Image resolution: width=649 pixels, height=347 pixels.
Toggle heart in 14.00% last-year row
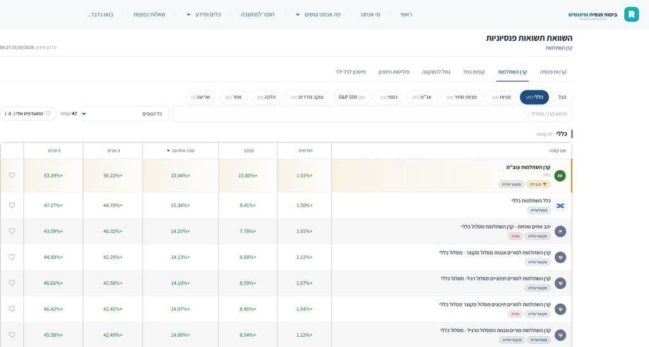pos(12,334)
